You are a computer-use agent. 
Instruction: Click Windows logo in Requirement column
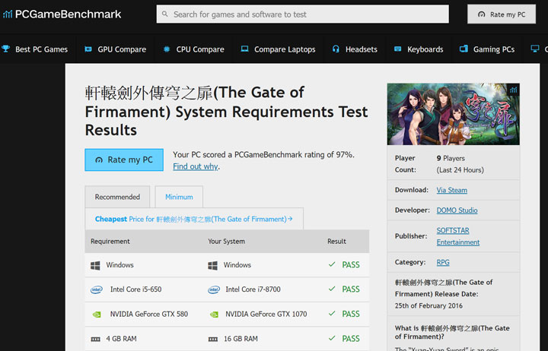[95, 265]
